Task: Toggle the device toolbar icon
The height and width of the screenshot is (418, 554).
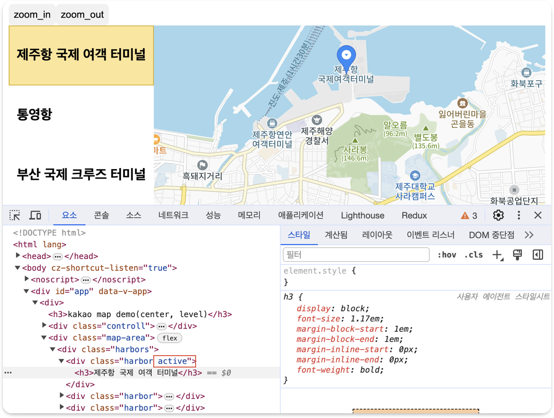Action: (x=35, y=215)
